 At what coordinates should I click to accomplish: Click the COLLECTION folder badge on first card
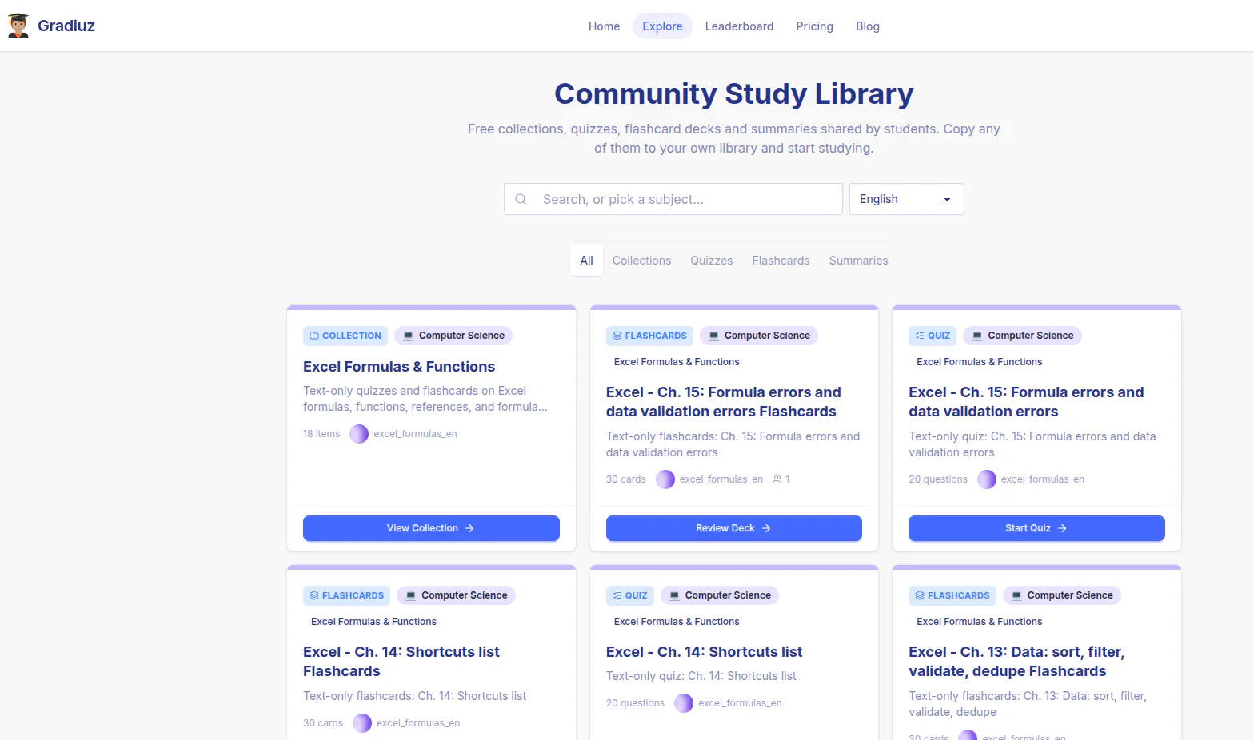(x=345, y=336)
